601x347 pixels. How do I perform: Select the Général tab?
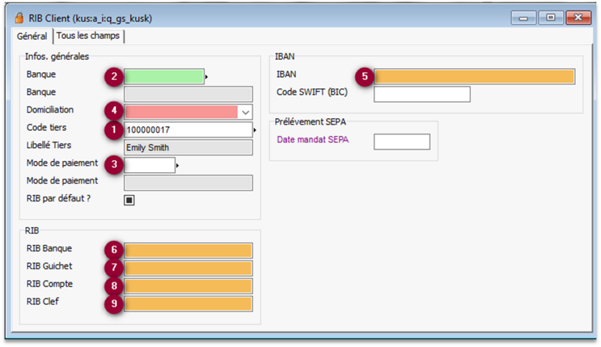click(32, 36)
